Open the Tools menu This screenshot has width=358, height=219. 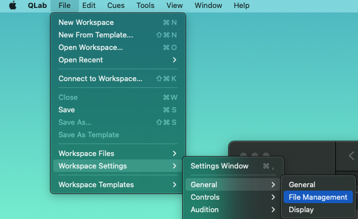pos(145,5)
